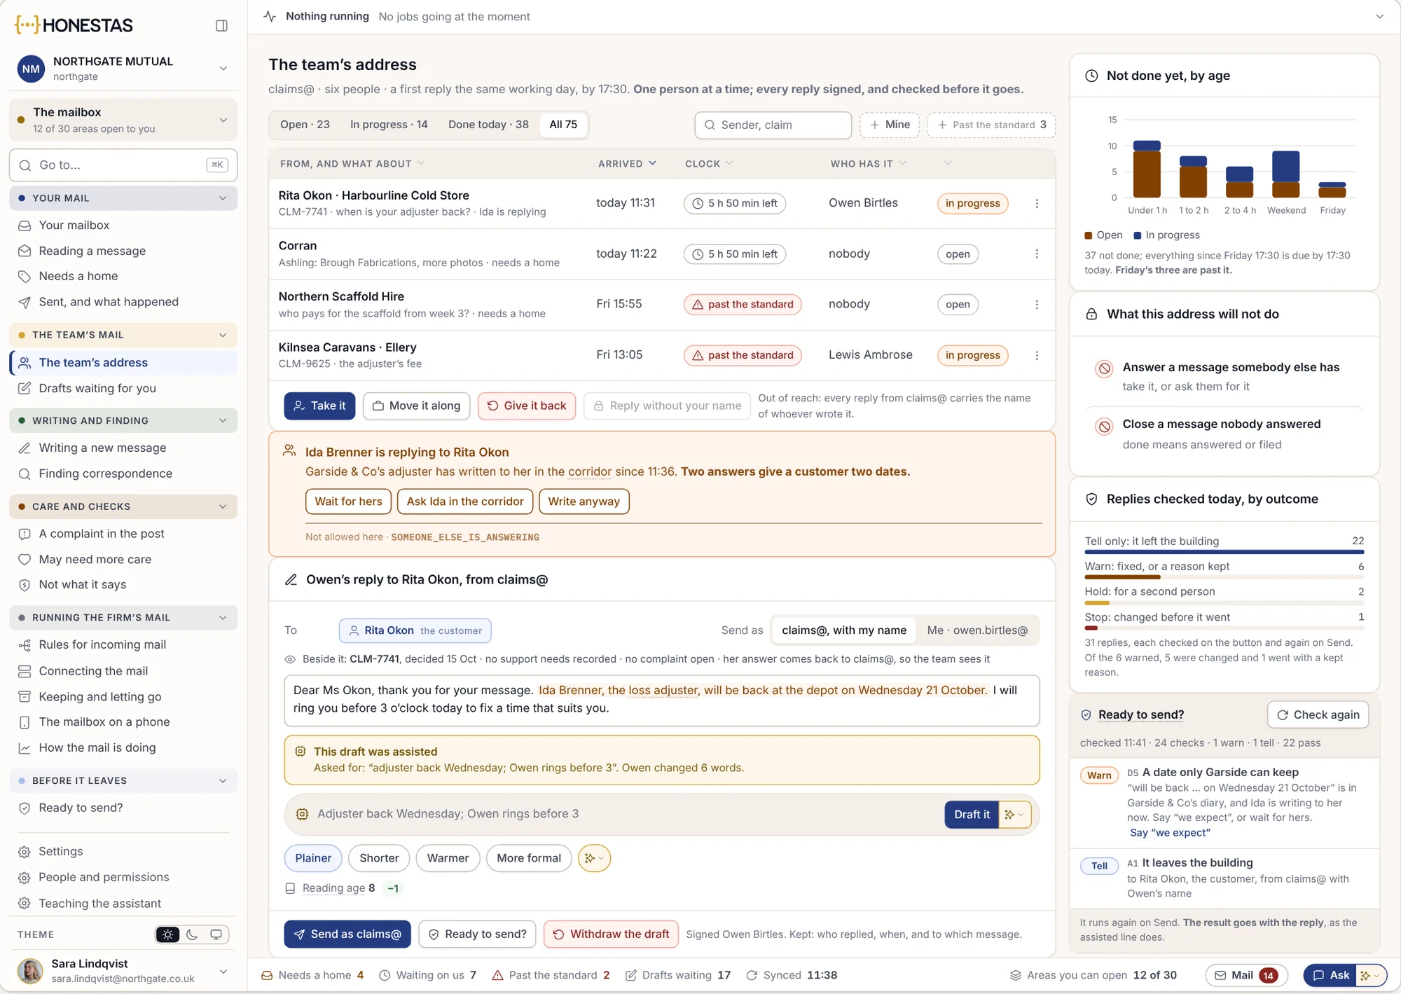Open row menu for Rita Okon message
The width and height of the screenshot is (1401, 994).
pyautogui.click(x=1037, y=204)
